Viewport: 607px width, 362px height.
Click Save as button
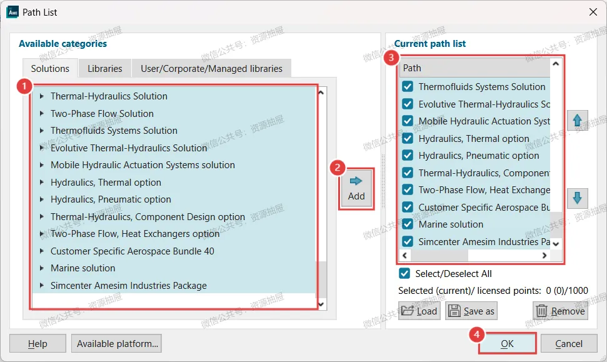tap(471, 311)
